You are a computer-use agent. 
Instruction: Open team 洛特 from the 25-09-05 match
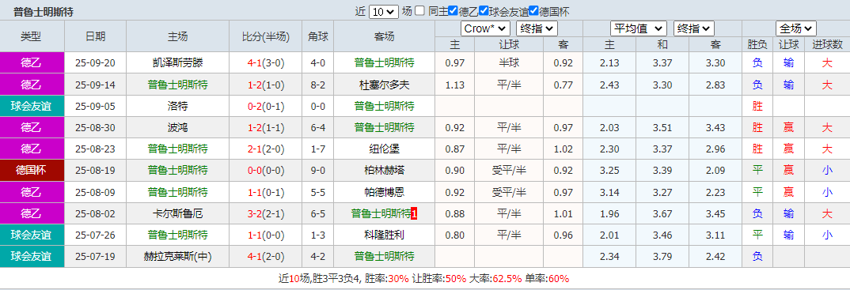click(178, 106)
